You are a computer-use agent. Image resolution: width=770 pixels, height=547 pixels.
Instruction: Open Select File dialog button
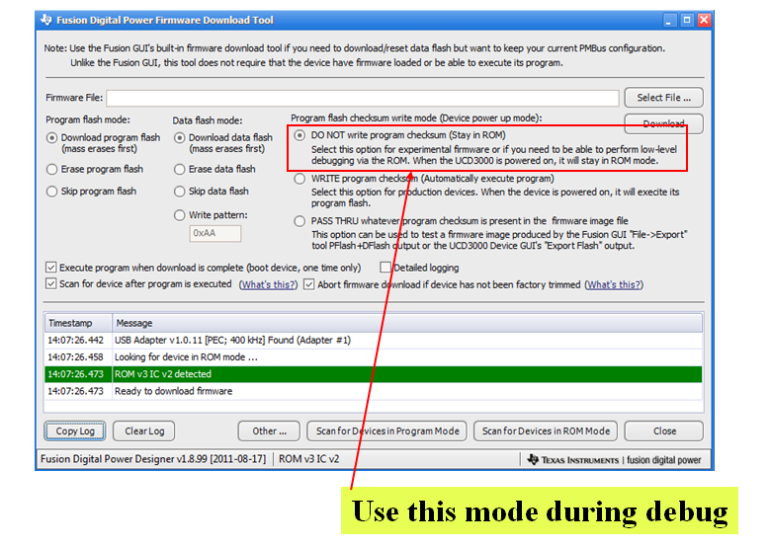click(663, 98)
